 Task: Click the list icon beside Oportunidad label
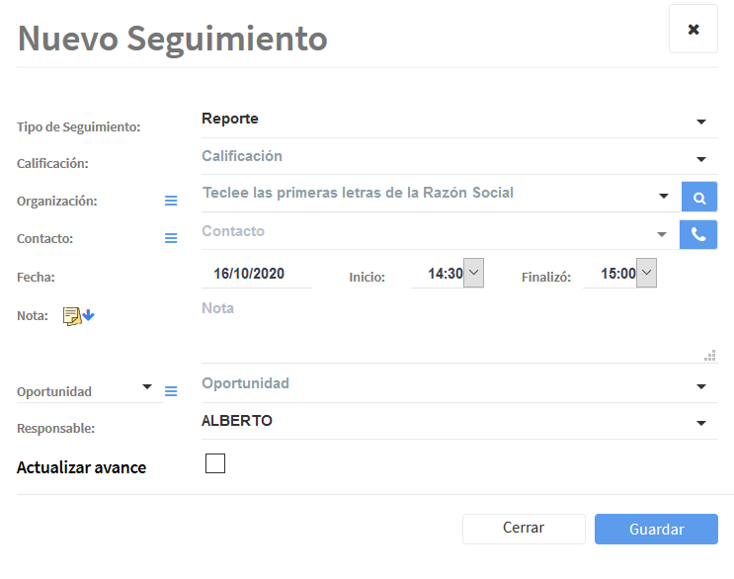click(x=171, y=391)
